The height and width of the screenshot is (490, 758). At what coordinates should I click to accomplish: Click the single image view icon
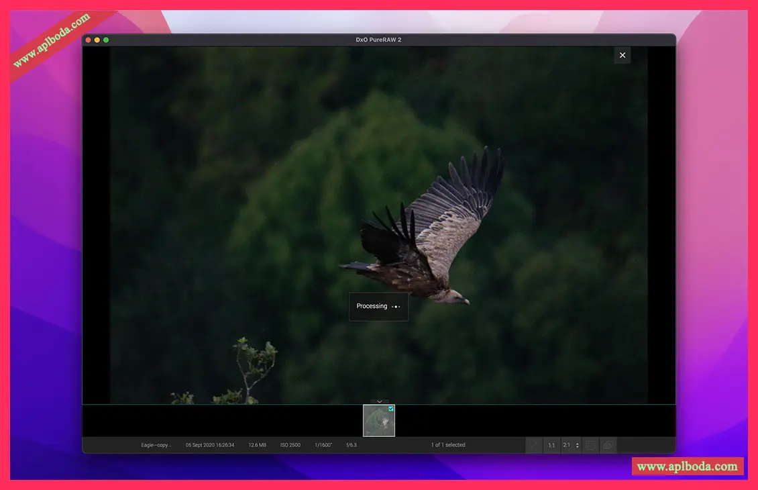pos(590,445)
